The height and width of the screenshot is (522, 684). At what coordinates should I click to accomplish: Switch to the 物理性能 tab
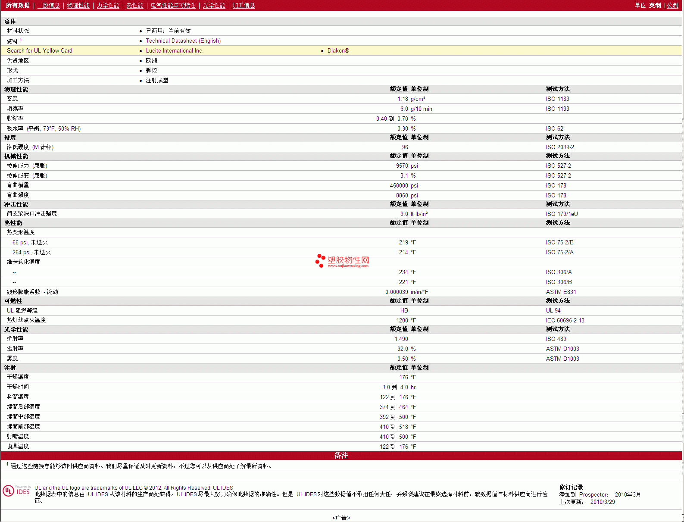[x=78, y=6]
